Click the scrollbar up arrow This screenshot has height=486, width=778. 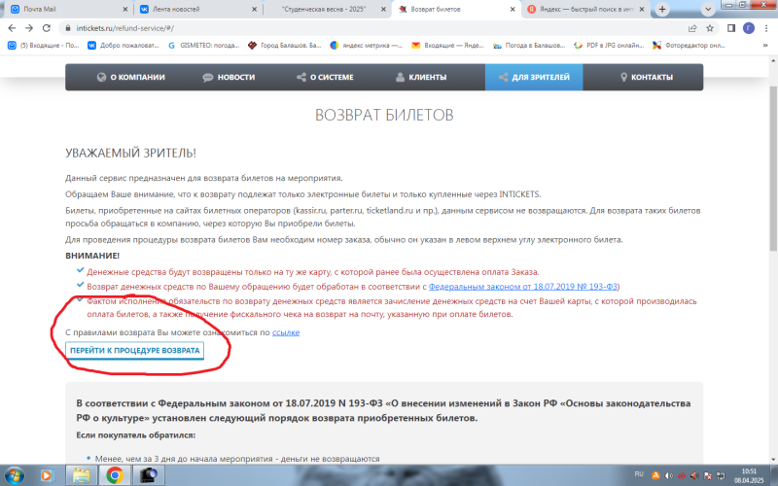point(773,60)
